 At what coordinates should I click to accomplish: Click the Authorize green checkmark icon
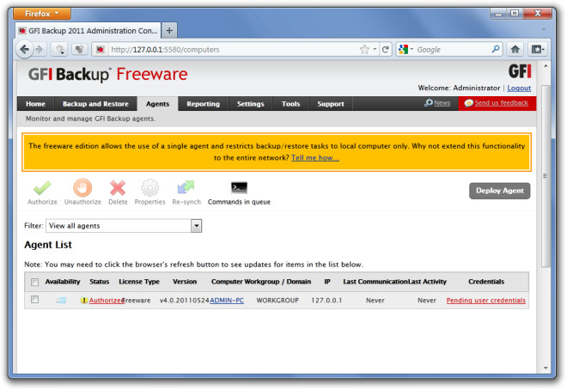(42, 188)
